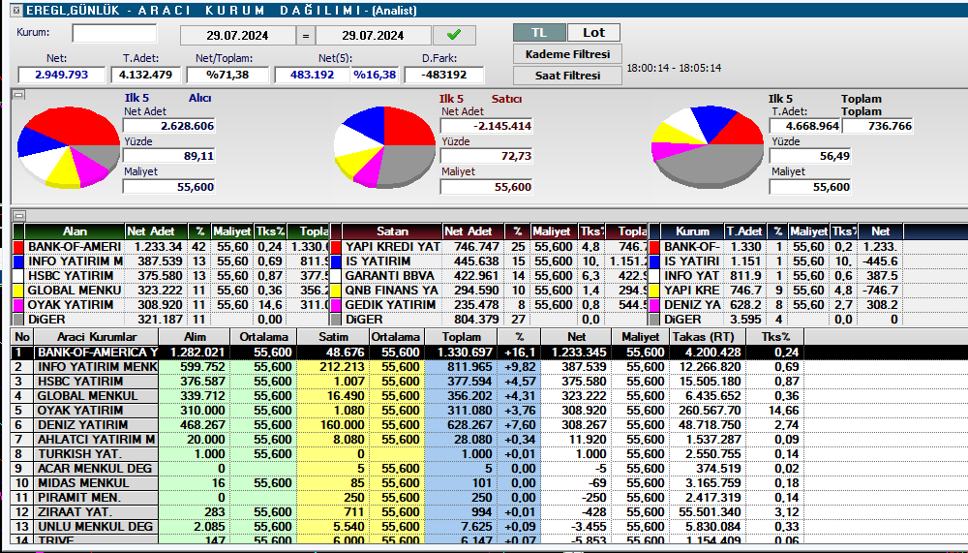Click Net Adet value 2.628.606 under Alıcı
Image resolution: width=968 pixels, height=553 pixels.
[x=168, y=126]
